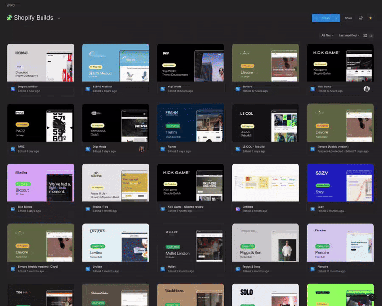This screenshot has height=306, width=382.
Task: Open the white Untitled file thumbnail
Action: (x=265, y=183)
